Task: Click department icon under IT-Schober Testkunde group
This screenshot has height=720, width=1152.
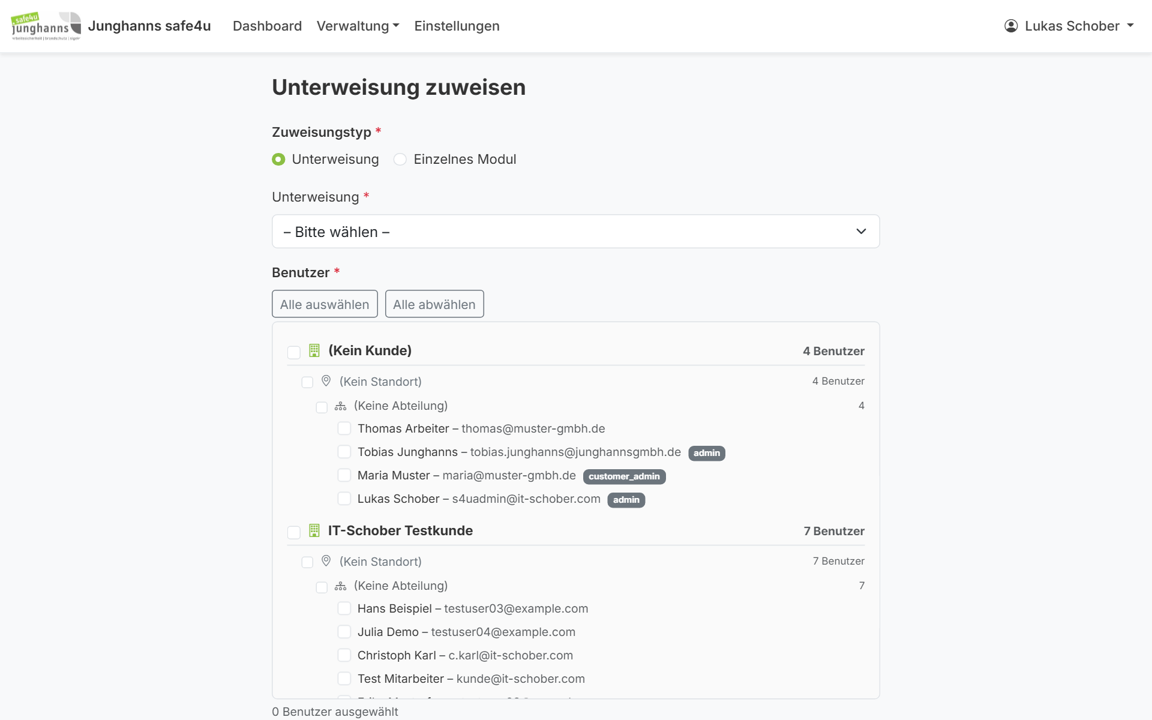Action: coord(341,586)
